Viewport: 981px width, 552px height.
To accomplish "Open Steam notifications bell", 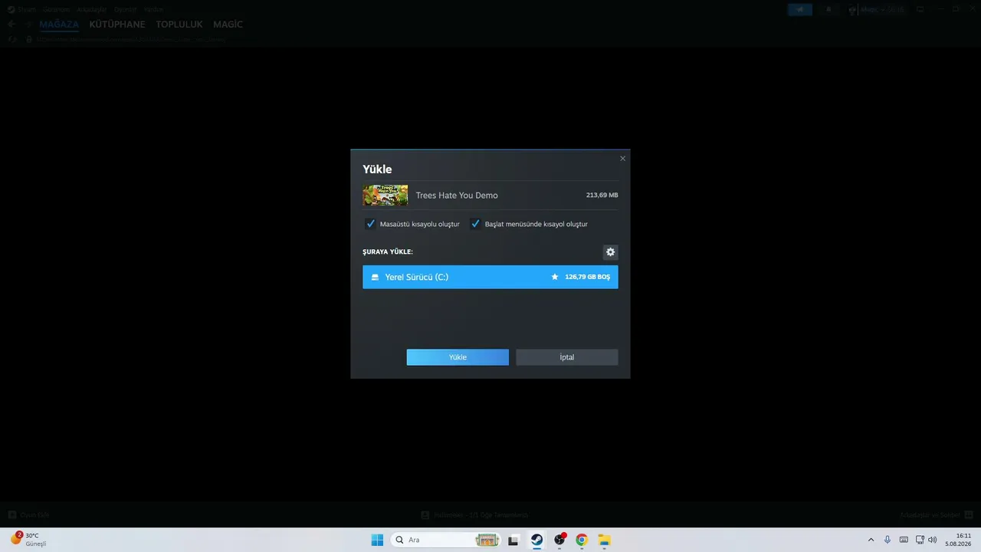I will [x=828, y=9].
